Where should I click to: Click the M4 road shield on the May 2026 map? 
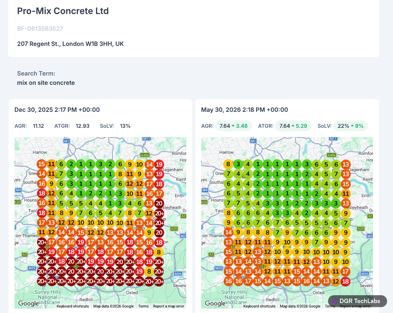coord(205,190)
